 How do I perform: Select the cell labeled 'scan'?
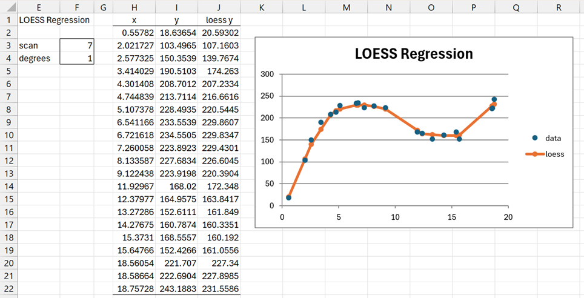point(39,45)
